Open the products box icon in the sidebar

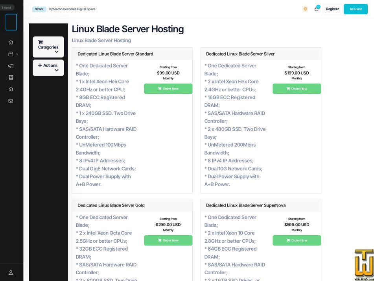click(11, 54)
